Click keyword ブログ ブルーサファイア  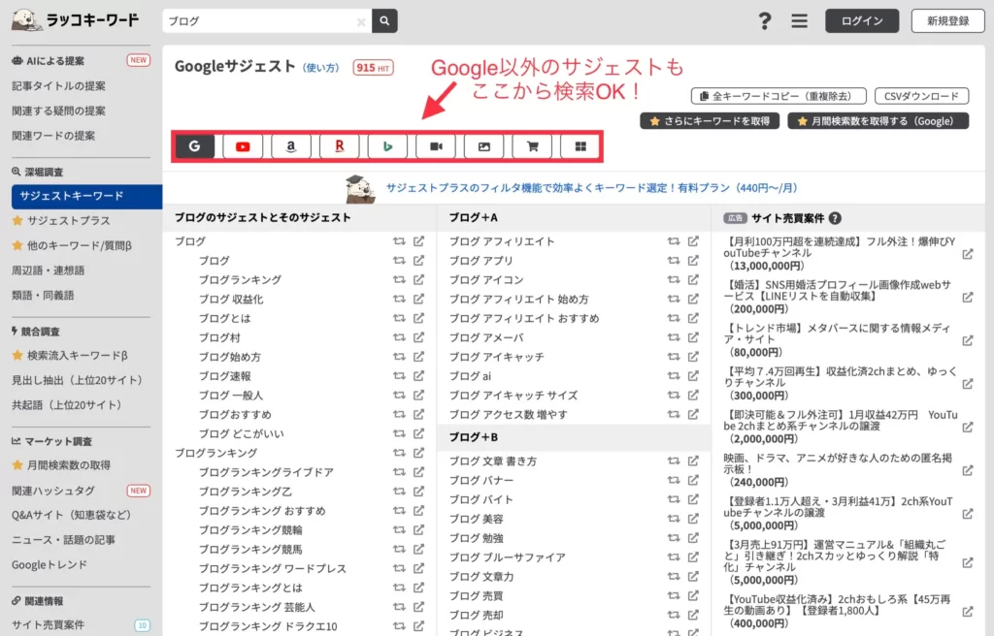click(507, 557)
